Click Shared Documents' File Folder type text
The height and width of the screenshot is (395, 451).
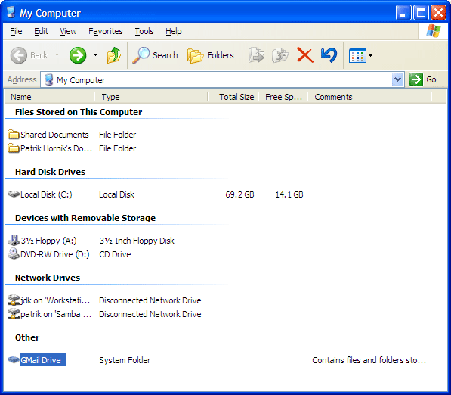117,135
